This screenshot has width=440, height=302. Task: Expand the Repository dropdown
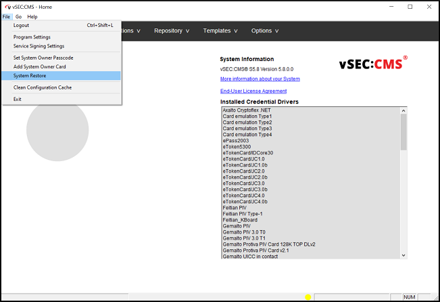pyautogui.click(x=172, y=31)
